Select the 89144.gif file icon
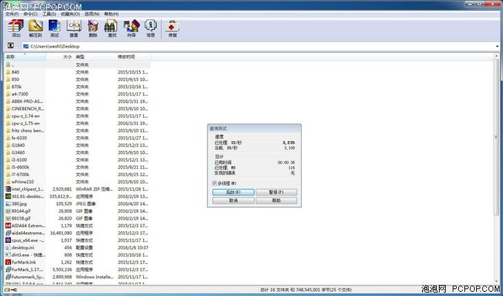This screenshot has height=296, width=503. (x=8, y=211)
